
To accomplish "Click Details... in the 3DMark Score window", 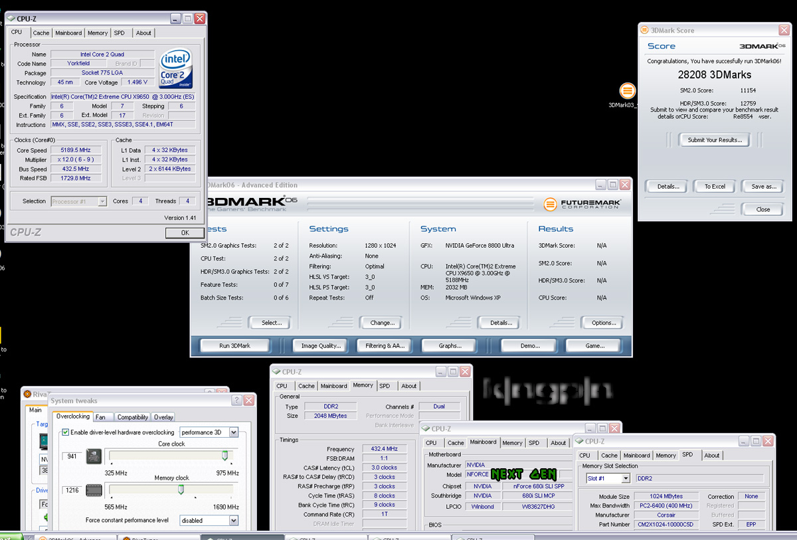I will (x=668, y=187).
